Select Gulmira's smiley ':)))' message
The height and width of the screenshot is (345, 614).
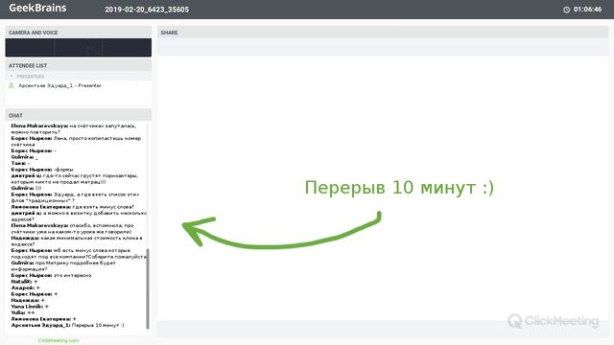click(26, 188)
